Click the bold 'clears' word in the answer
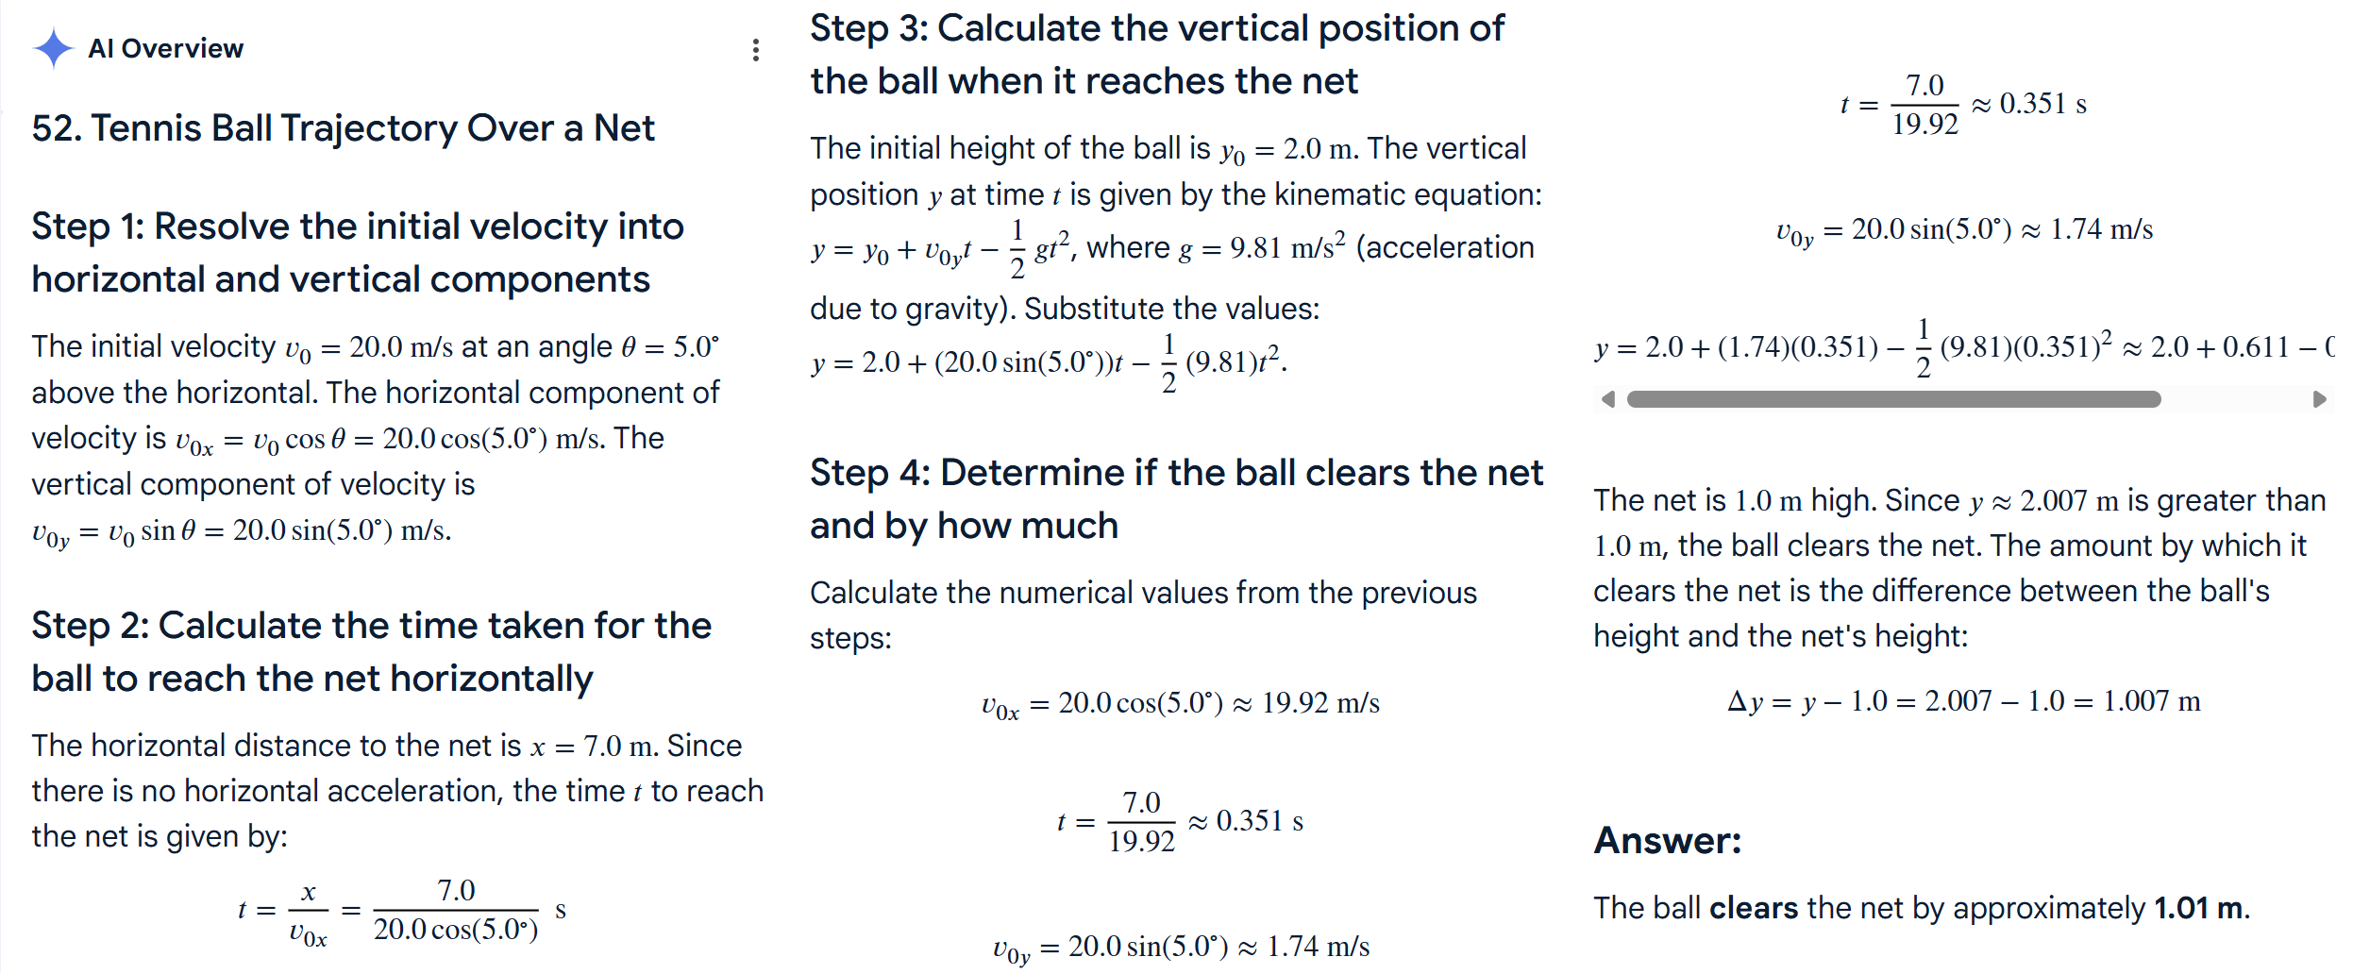 coord(1753,908)
